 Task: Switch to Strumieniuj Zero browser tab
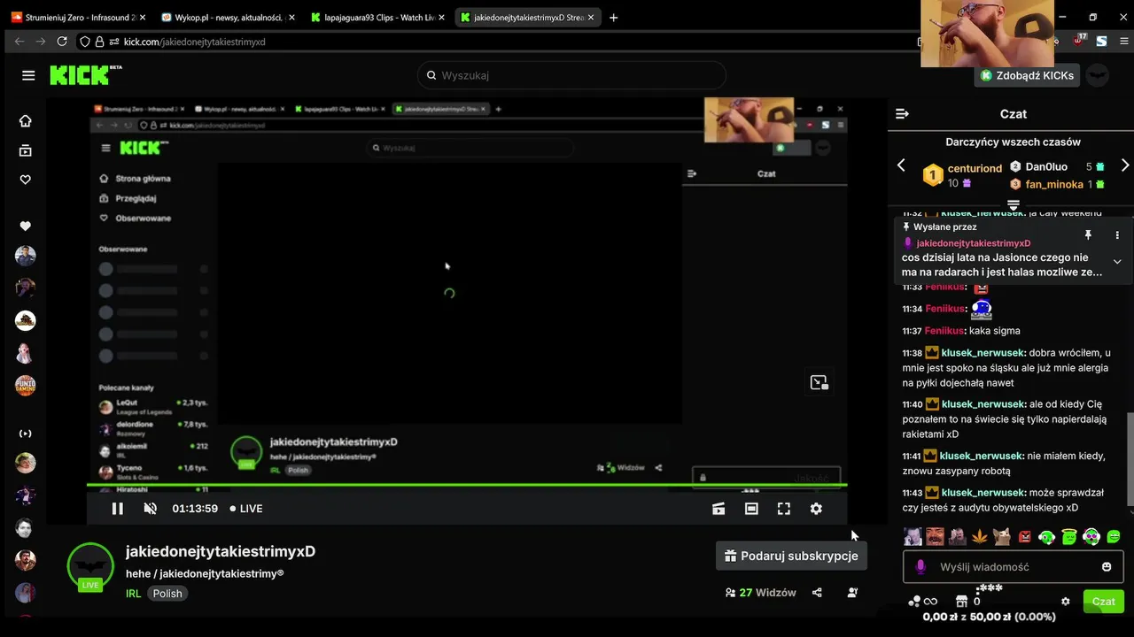(80, 17)
